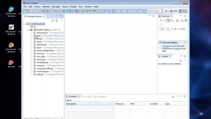Screen dimensions: 211x119
Task: Open the Navigate menu
Action: tap(56, 7)
